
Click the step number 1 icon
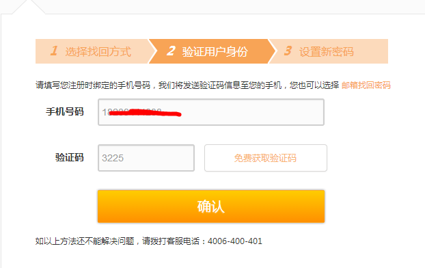54,51
